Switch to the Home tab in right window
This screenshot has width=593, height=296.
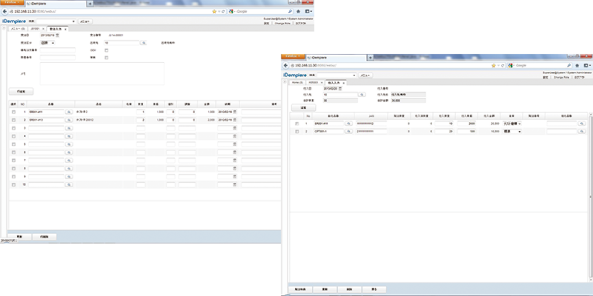296,83
